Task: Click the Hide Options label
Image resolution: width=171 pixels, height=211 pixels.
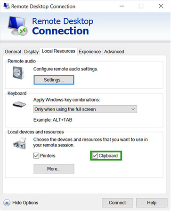Action: point(25,203)
